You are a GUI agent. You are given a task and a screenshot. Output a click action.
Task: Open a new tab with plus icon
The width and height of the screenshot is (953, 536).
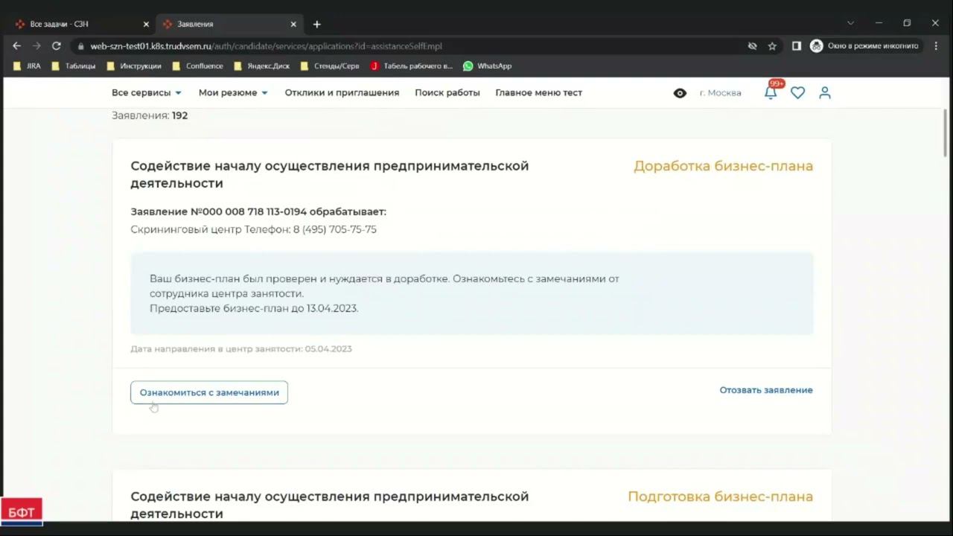coord(316,24)
